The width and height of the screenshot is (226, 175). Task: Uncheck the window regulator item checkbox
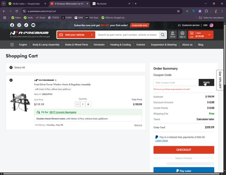click(x=11, y=80)
